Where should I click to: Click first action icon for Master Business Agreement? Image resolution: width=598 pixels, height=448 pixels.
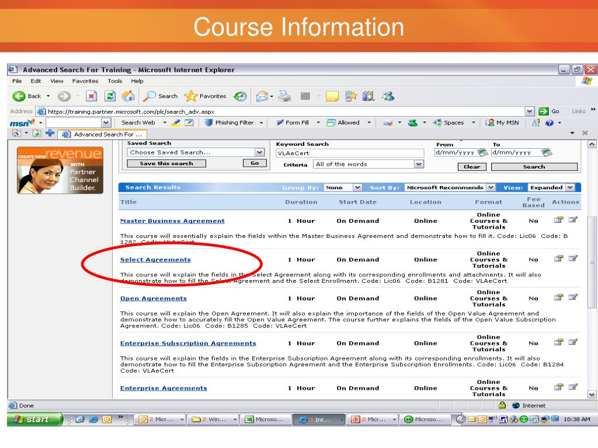[558, 219]
